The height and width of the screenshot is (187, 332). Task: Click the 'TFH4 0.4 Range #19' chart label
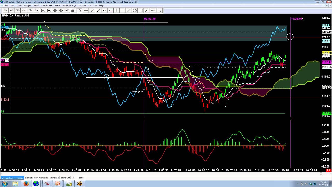tap(15, 16)
